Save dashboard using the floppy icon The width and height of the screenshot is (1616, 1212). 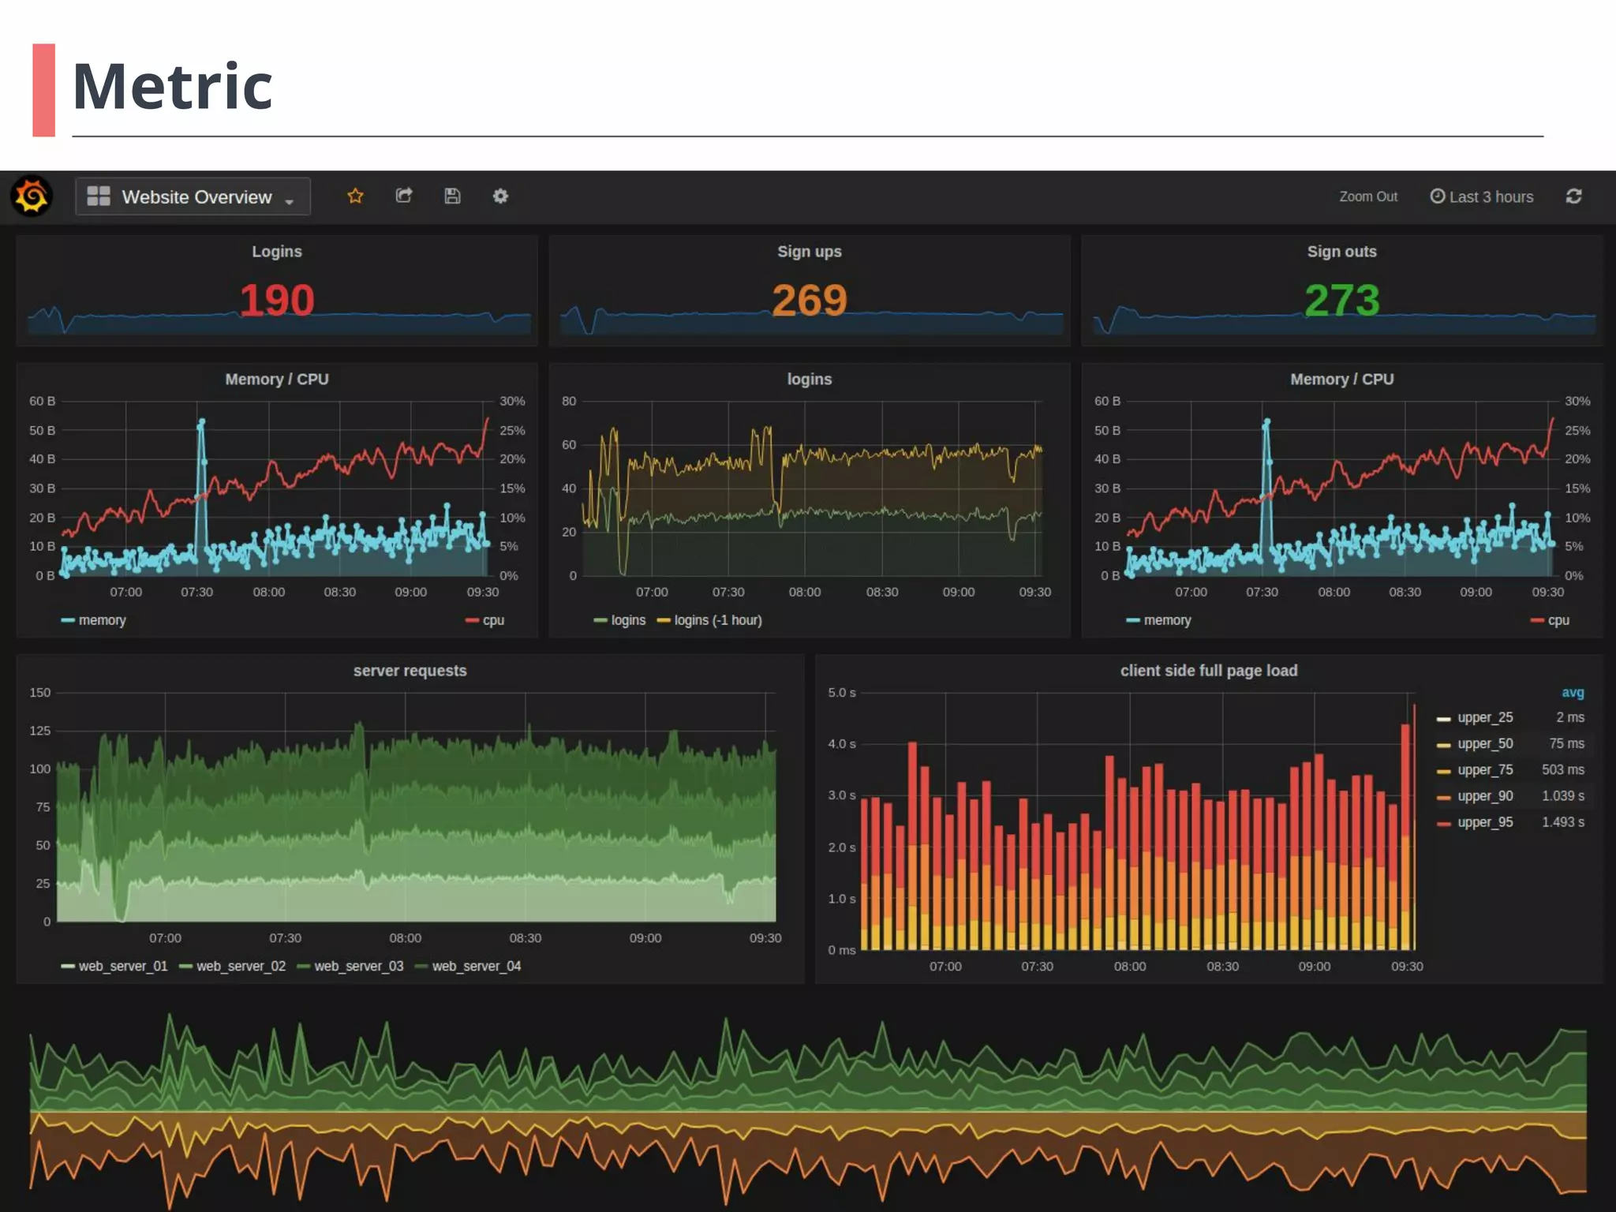452,196
